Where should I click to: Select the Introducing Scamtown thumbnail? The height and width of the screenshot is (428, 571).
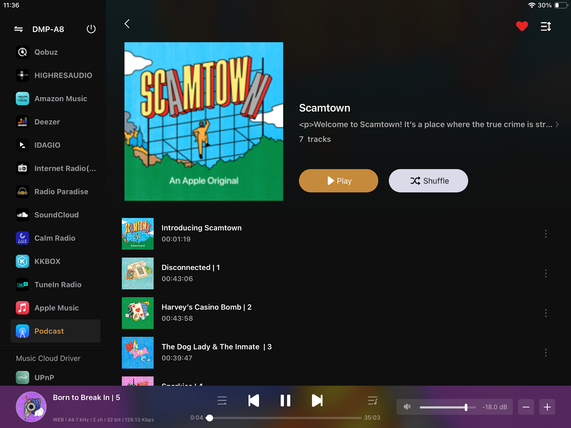(x=138, y=234)
